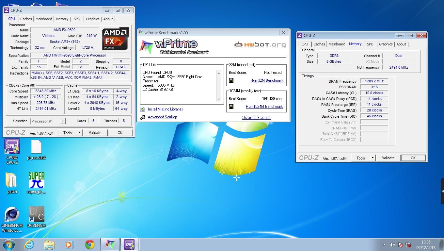Click the floppy save icon for 1024M score
Screen dimensions: 444x251
[231, 107]
